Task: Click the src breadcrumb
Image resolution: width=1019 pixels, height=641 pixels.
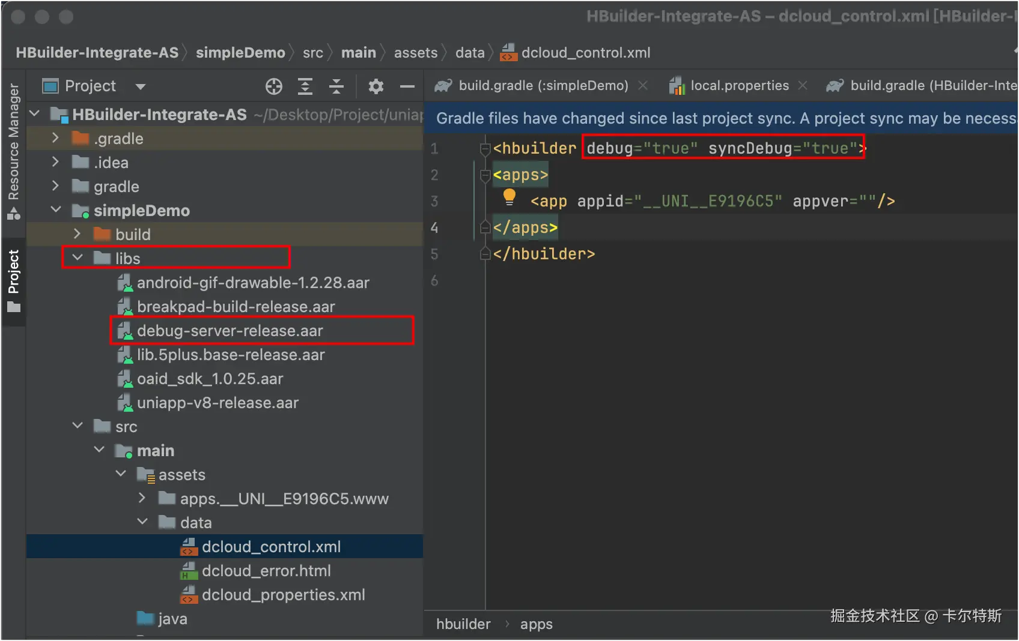Action: (313, 53)
